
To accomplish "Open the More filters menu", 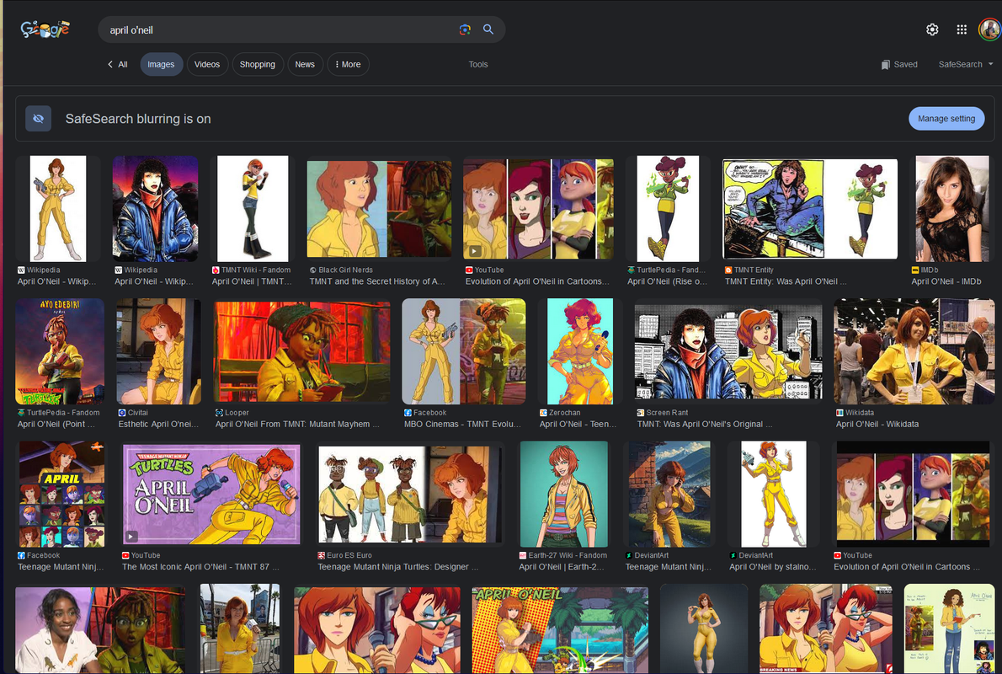I will [349, 65].
